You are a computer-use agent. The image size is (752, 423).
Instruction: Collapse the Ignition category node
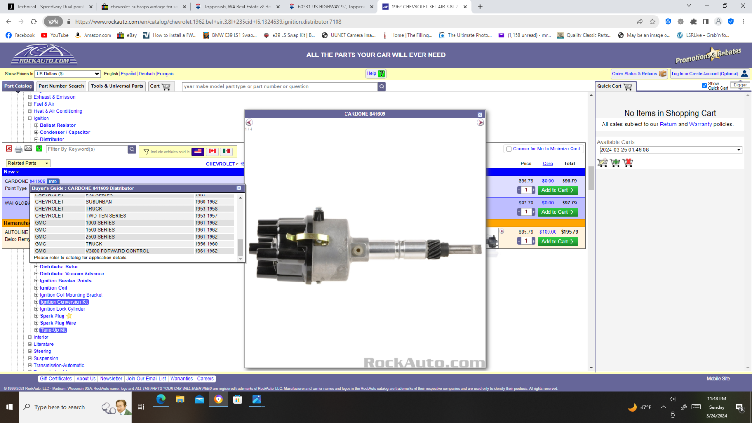click(x=30, y=118)
